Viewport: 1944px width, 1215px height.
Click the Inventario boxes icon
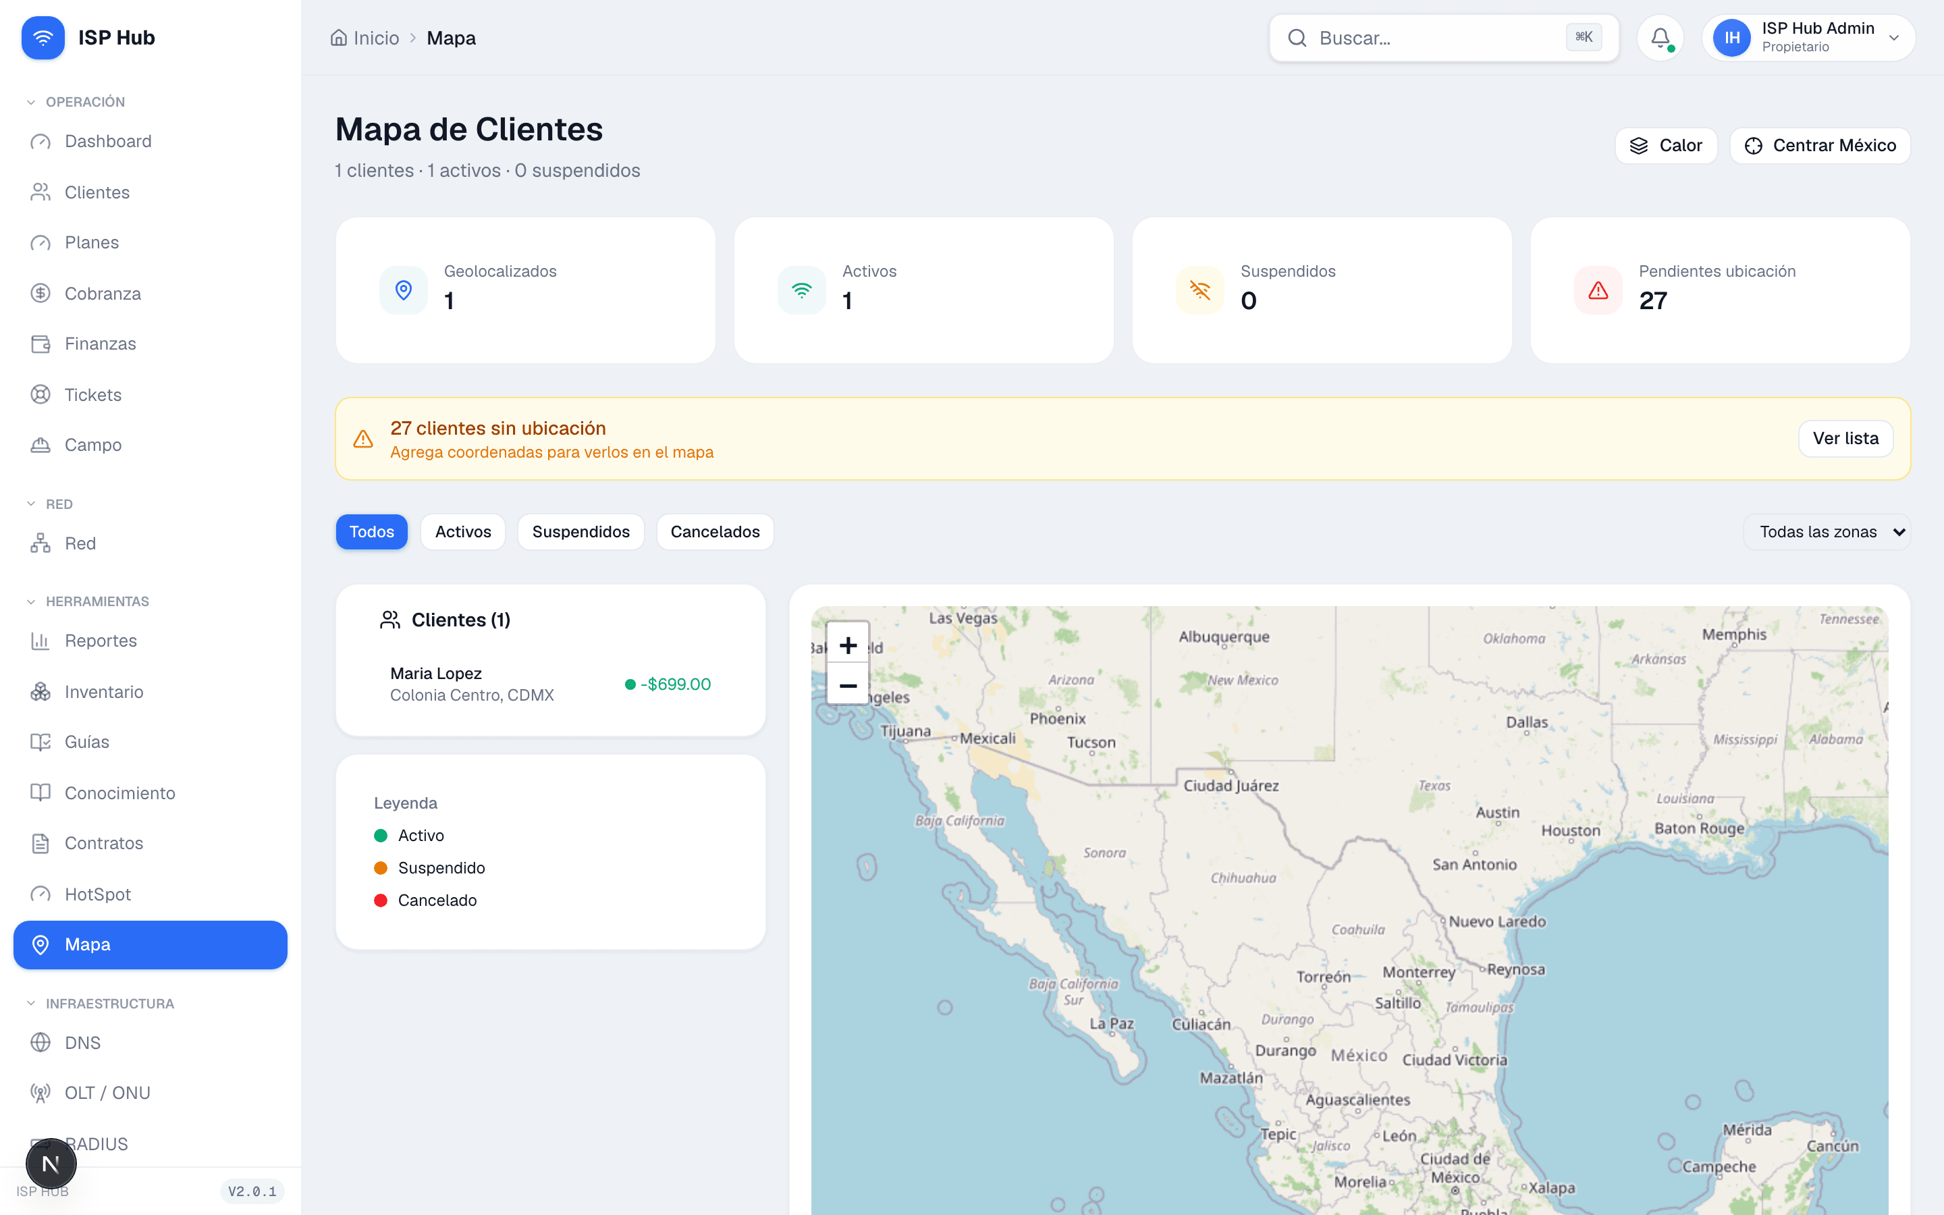[40, 692]
